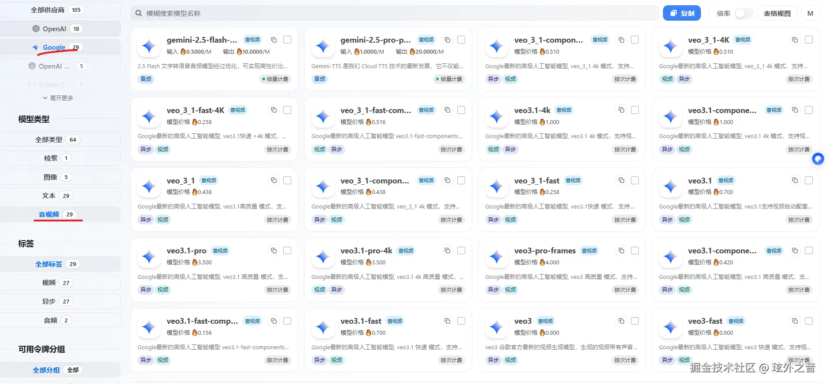Click the 复制 button

coord(682,13)
